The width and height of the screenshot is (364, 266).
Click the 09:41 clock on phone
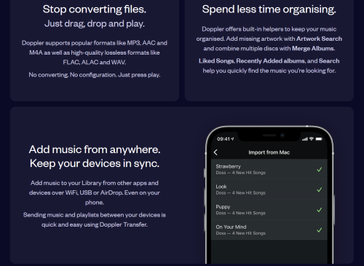click(x=223, y=139)
